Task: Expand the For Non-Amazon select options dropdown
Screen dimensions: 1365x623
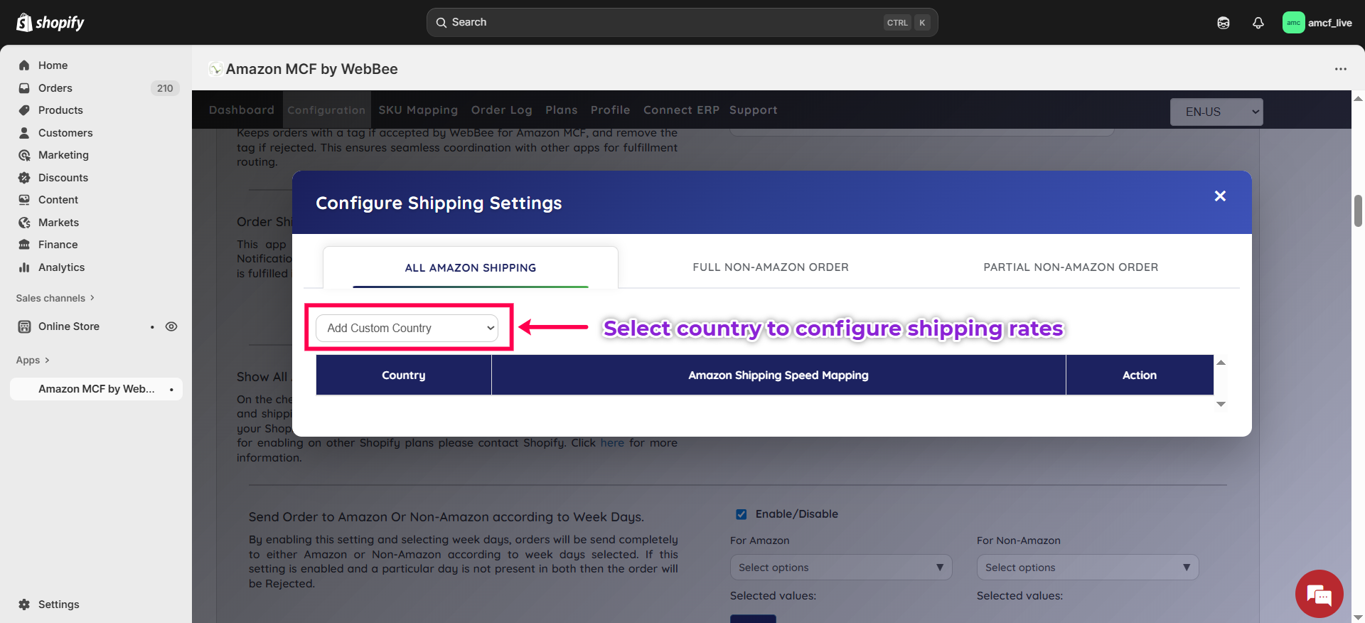Action: [1087, 568]
